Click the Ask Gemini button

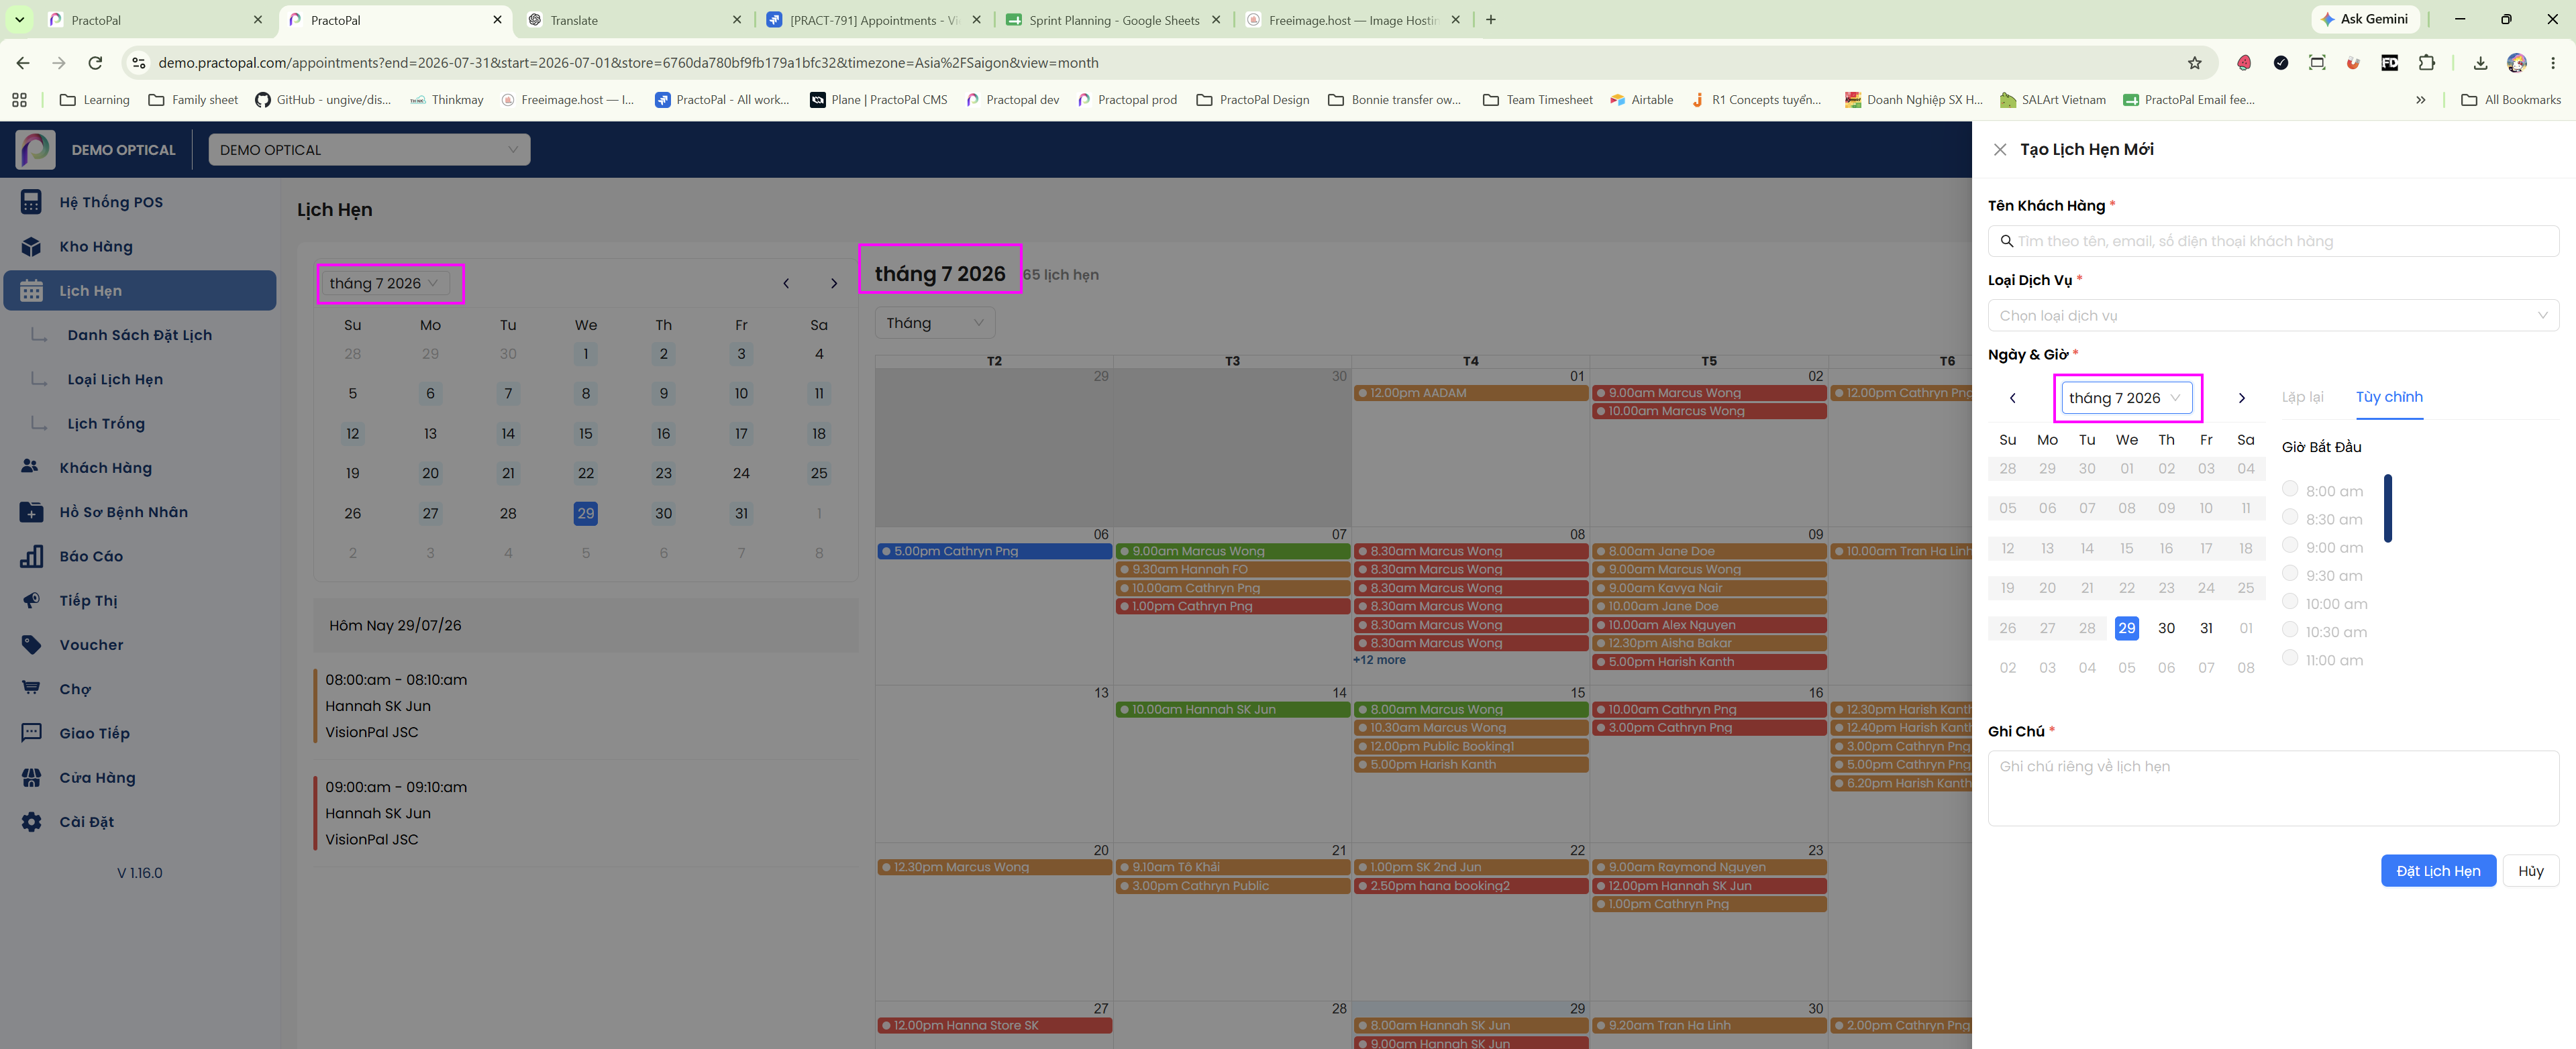pyautogui.click(x=2364, y=19)
